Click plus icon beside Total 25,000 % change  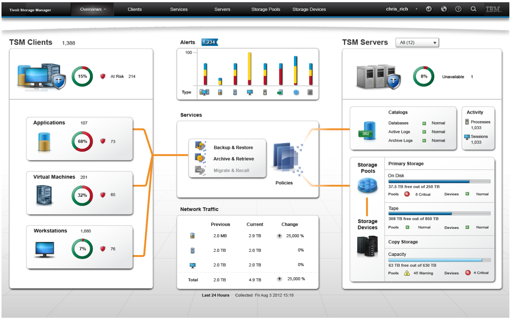(279, 279)
